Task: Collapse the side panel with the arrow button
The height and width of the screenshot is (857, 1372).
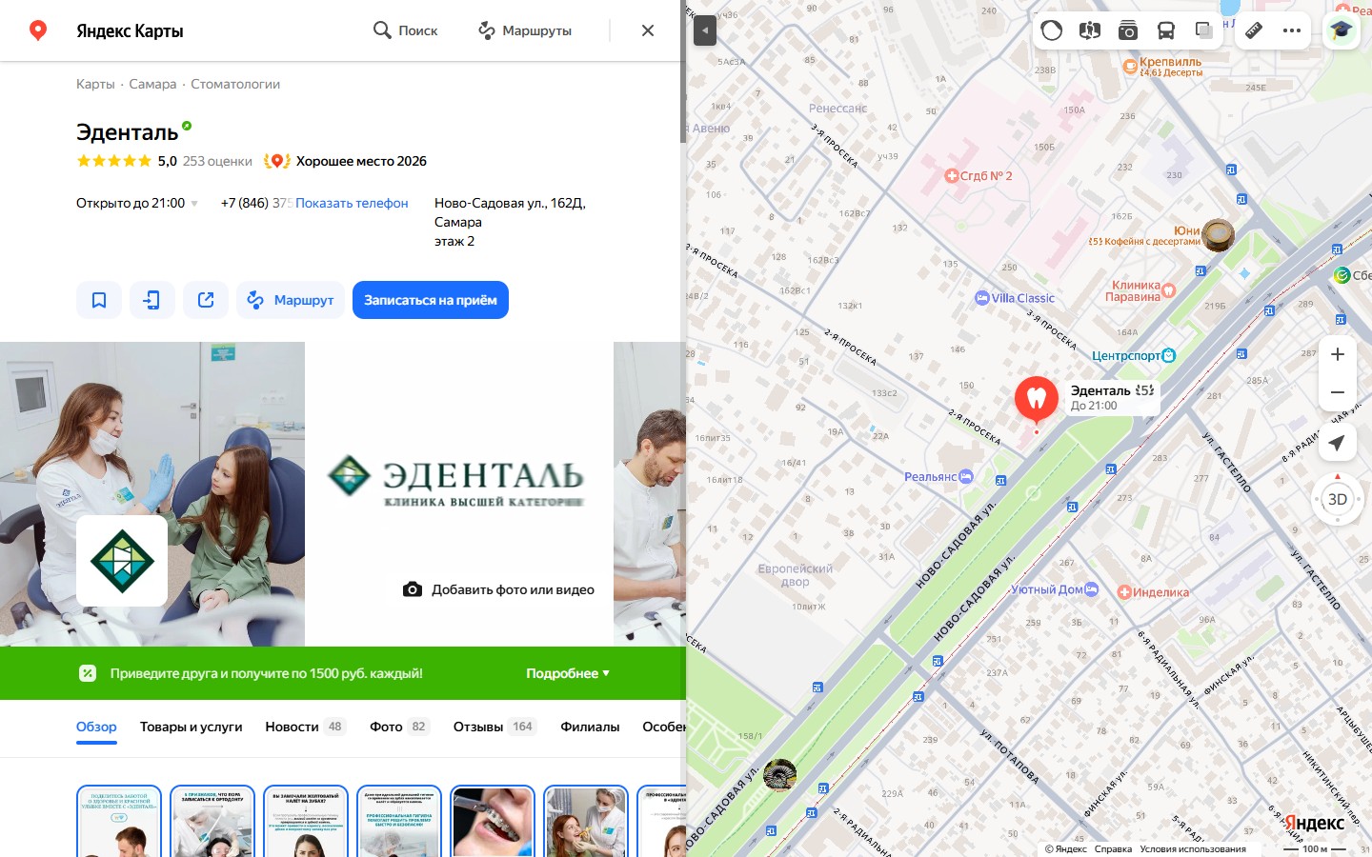Action: coord(704,30)
